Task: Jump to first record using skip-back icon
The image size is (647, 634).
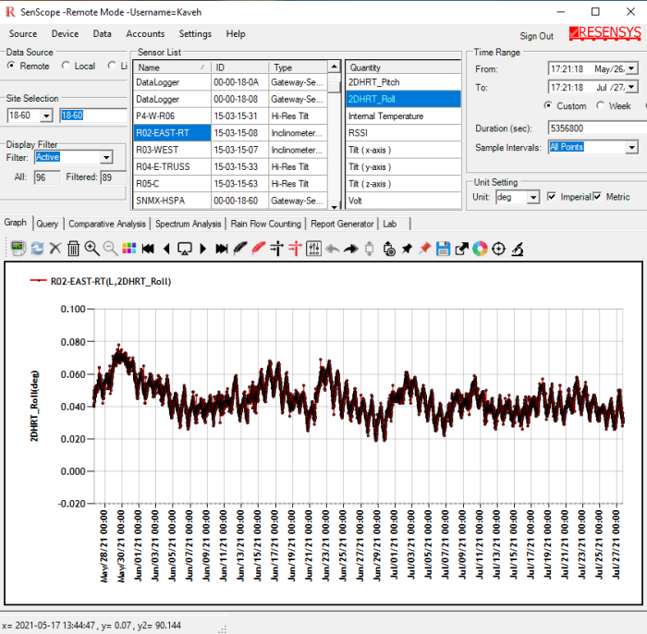Action: 148,248
